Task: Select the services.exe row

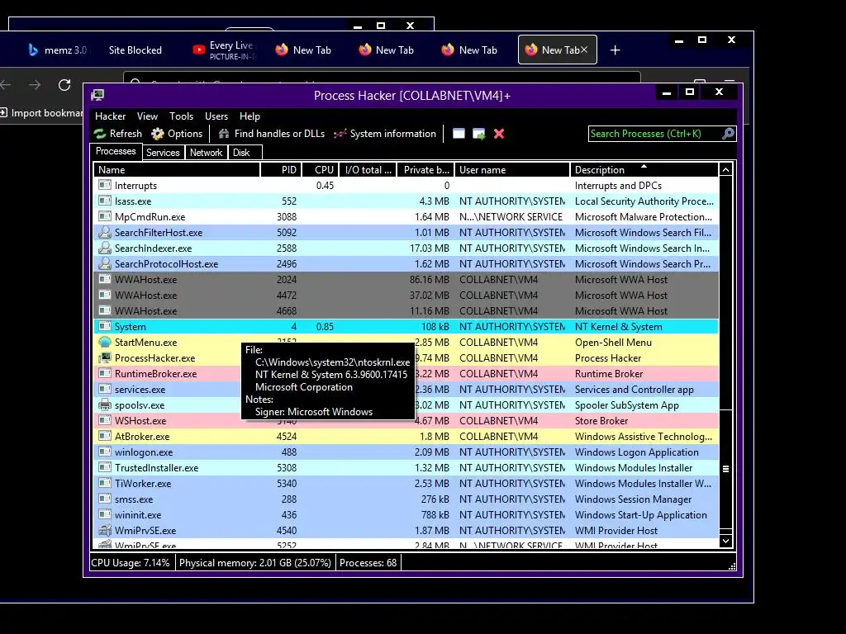Action: (x=406, y=390)
